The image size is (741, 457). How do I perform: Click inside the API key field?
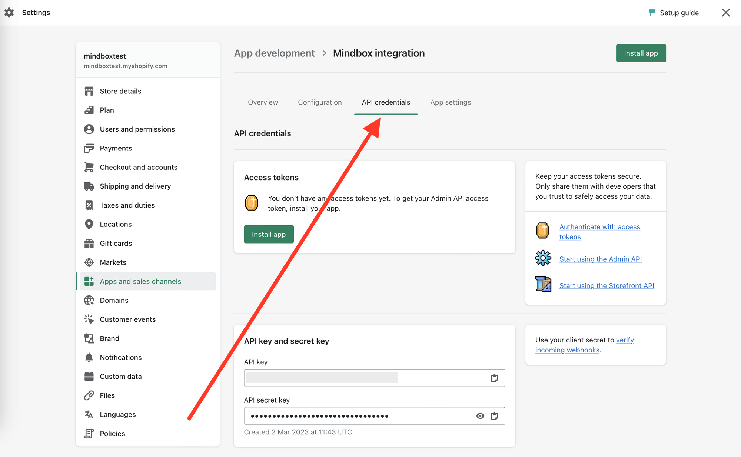(x=374, y=378)
